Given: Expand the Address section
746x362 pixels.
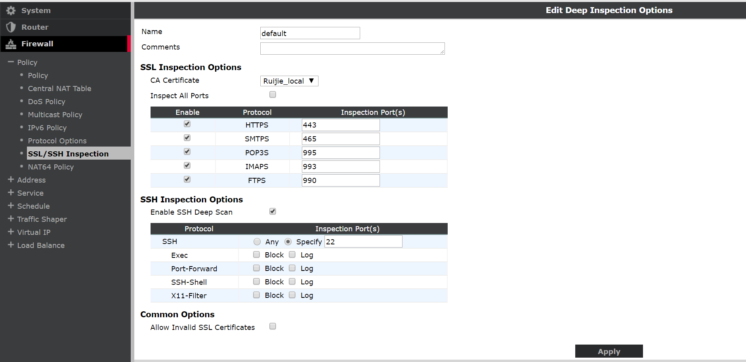Looking at the screenshot, I should point(11,180).
